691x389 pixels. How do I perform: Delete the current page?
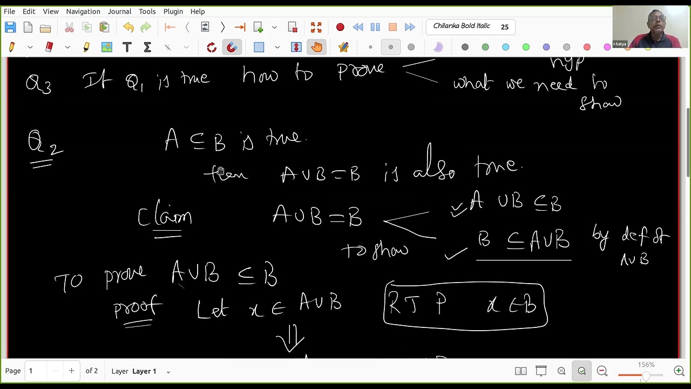coord(293,27)
